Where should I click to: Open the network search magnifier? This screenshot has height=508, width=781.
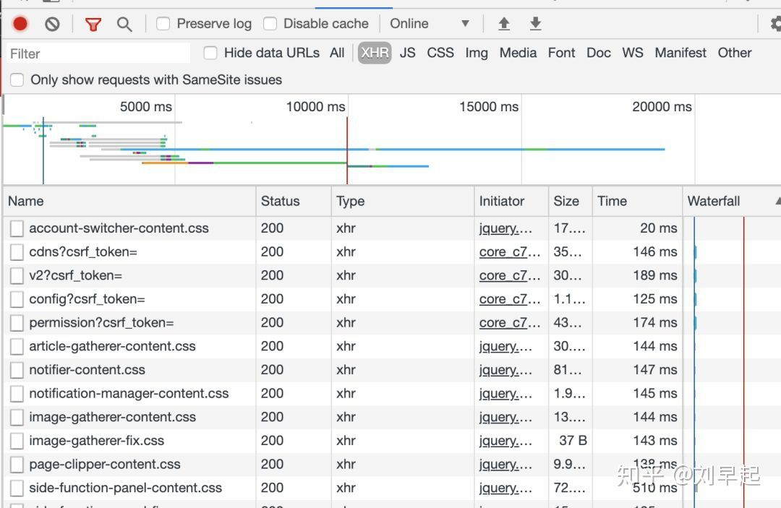(x=124, y=24)
